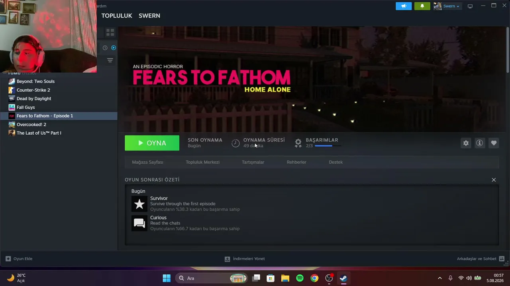Open İndirmeleri Yönet downloads manager
510x286 pixels.
(x=245, y=259)
